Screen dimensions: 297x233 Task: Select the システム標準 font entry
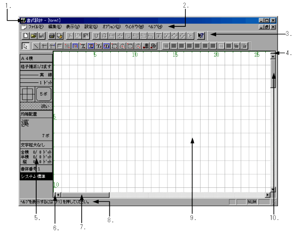[36, 177]
